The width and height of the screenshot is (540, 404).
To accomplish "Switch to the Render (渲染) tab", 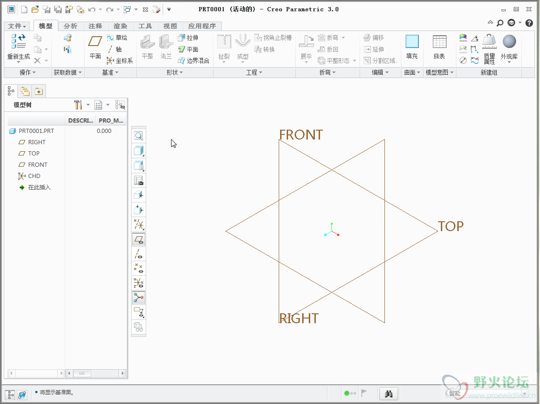I will point(120,26).
